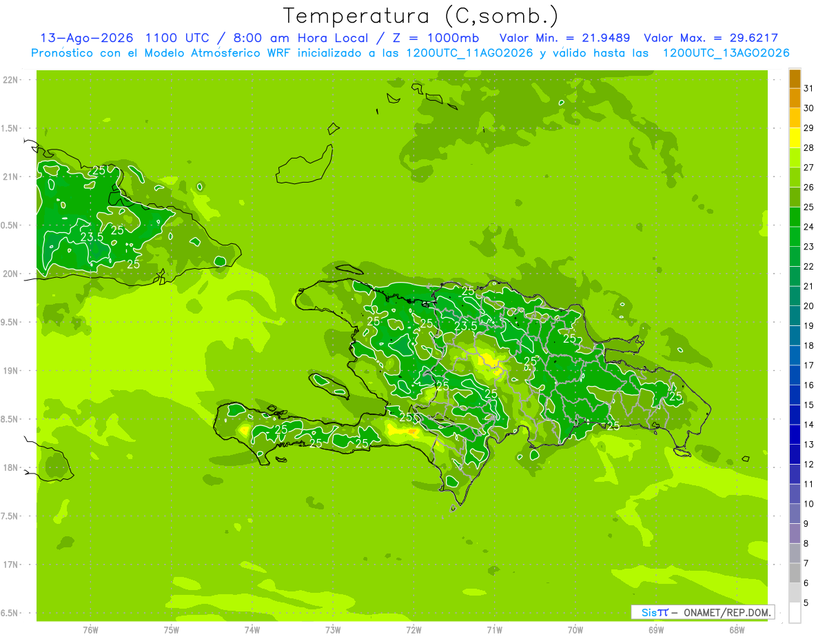Click the 23.5 contour label over Dominican Republic
The width and height of the screenshot is (827, 639).
click(465, 325)
